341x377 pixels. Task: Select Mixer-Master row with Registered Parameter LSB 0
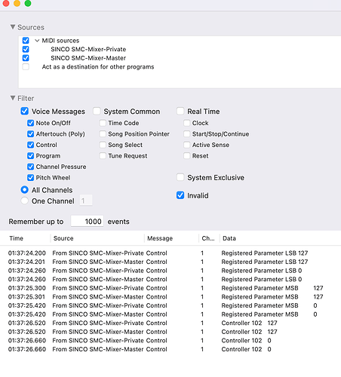pyautogui.click(x=170, y=279)
